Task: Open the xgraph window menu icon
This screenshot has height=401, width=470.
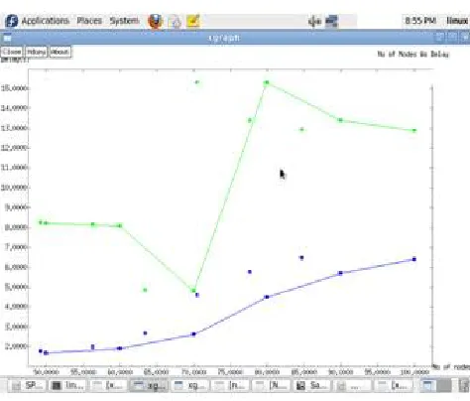Action: 7,38
